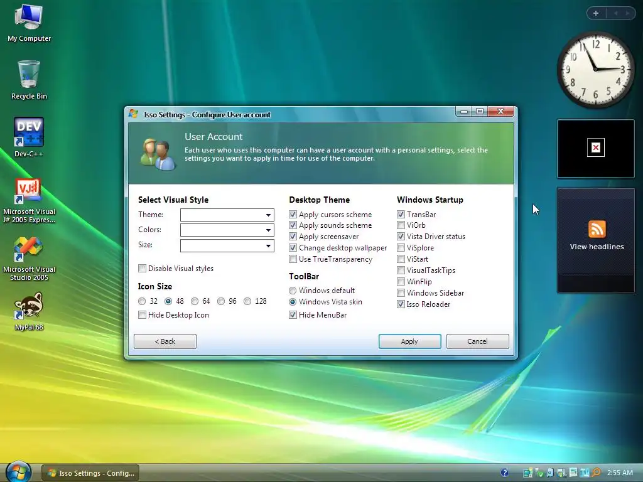Click the User Account people icon
Viewport: 643px width, 482px height.
point(158,154)
